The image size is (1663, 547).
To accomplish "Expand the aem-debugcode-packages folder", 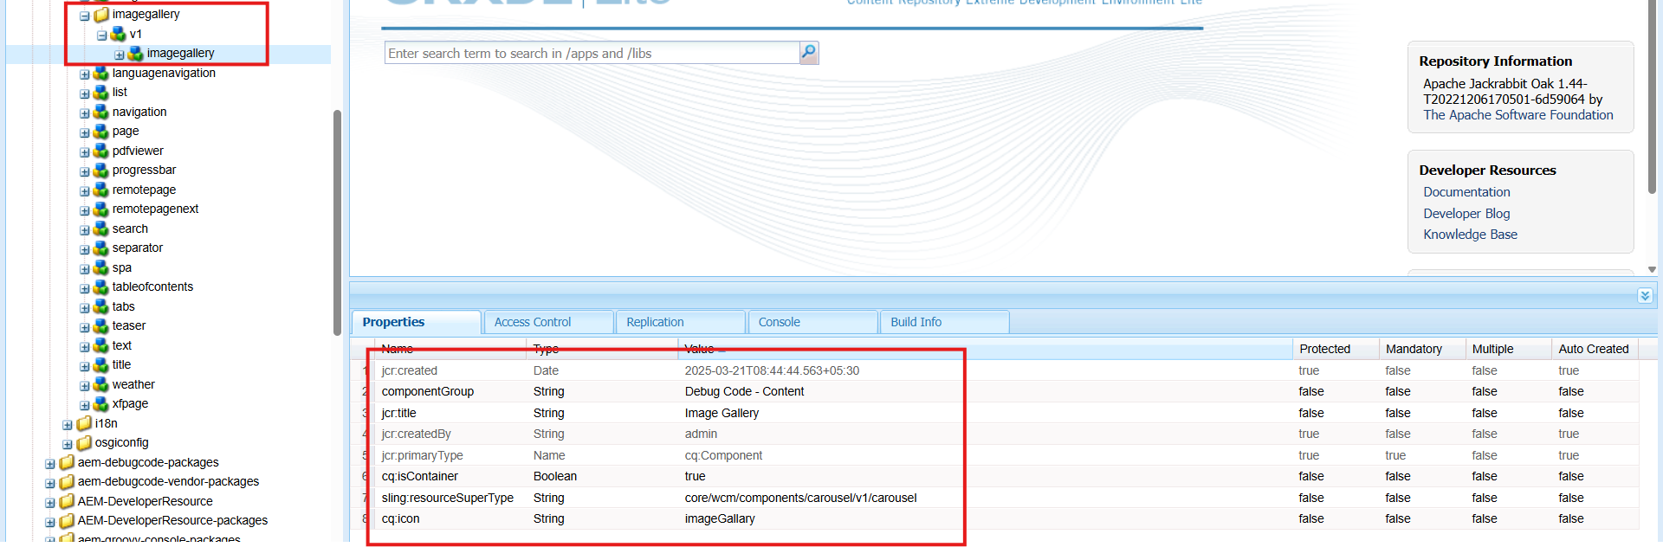I will click(x=50, y=464).
